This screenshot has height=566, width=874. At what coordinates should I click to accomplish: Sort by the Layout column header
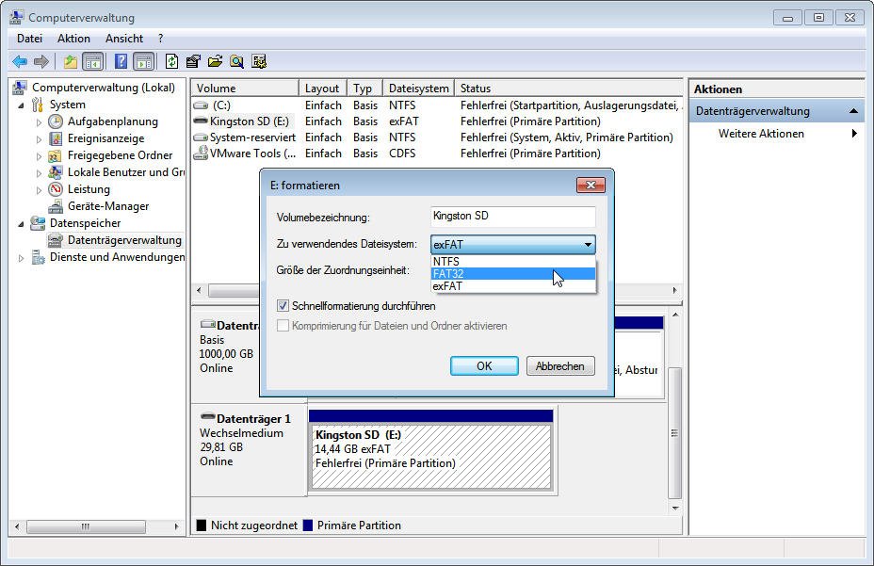(x=323, y=89)
